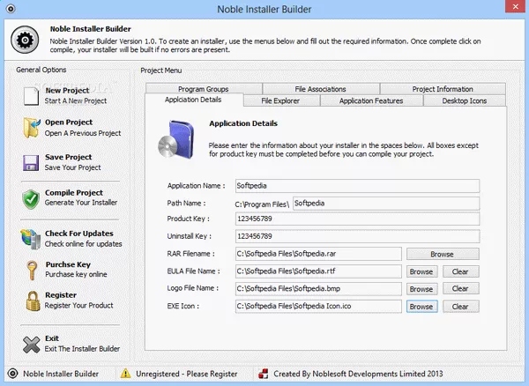Click 'Unregistered - Please Register' status text
This screenshot has width=529, height=386.
pos(187,374)
